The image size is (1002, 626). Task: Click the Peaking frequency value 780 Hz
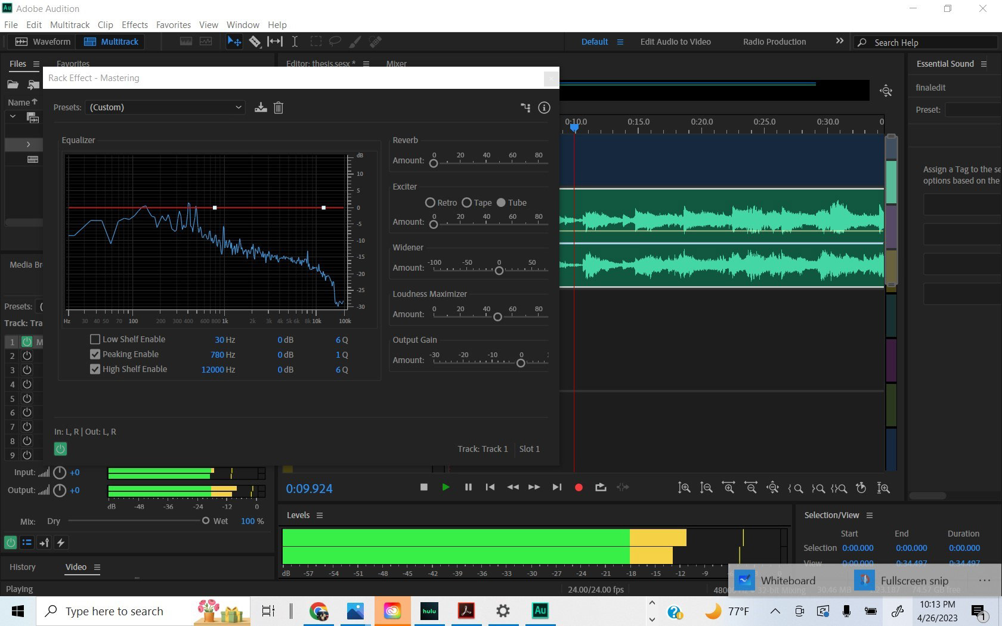point(222,355)
